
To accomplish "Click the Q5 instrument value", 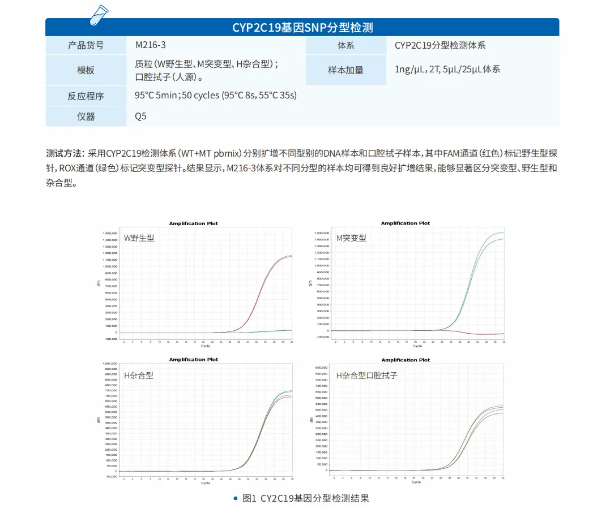I will [x=140, y=117].
